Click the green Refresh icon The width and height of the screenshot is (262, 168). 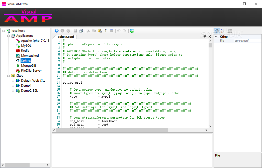click(132, 31)
